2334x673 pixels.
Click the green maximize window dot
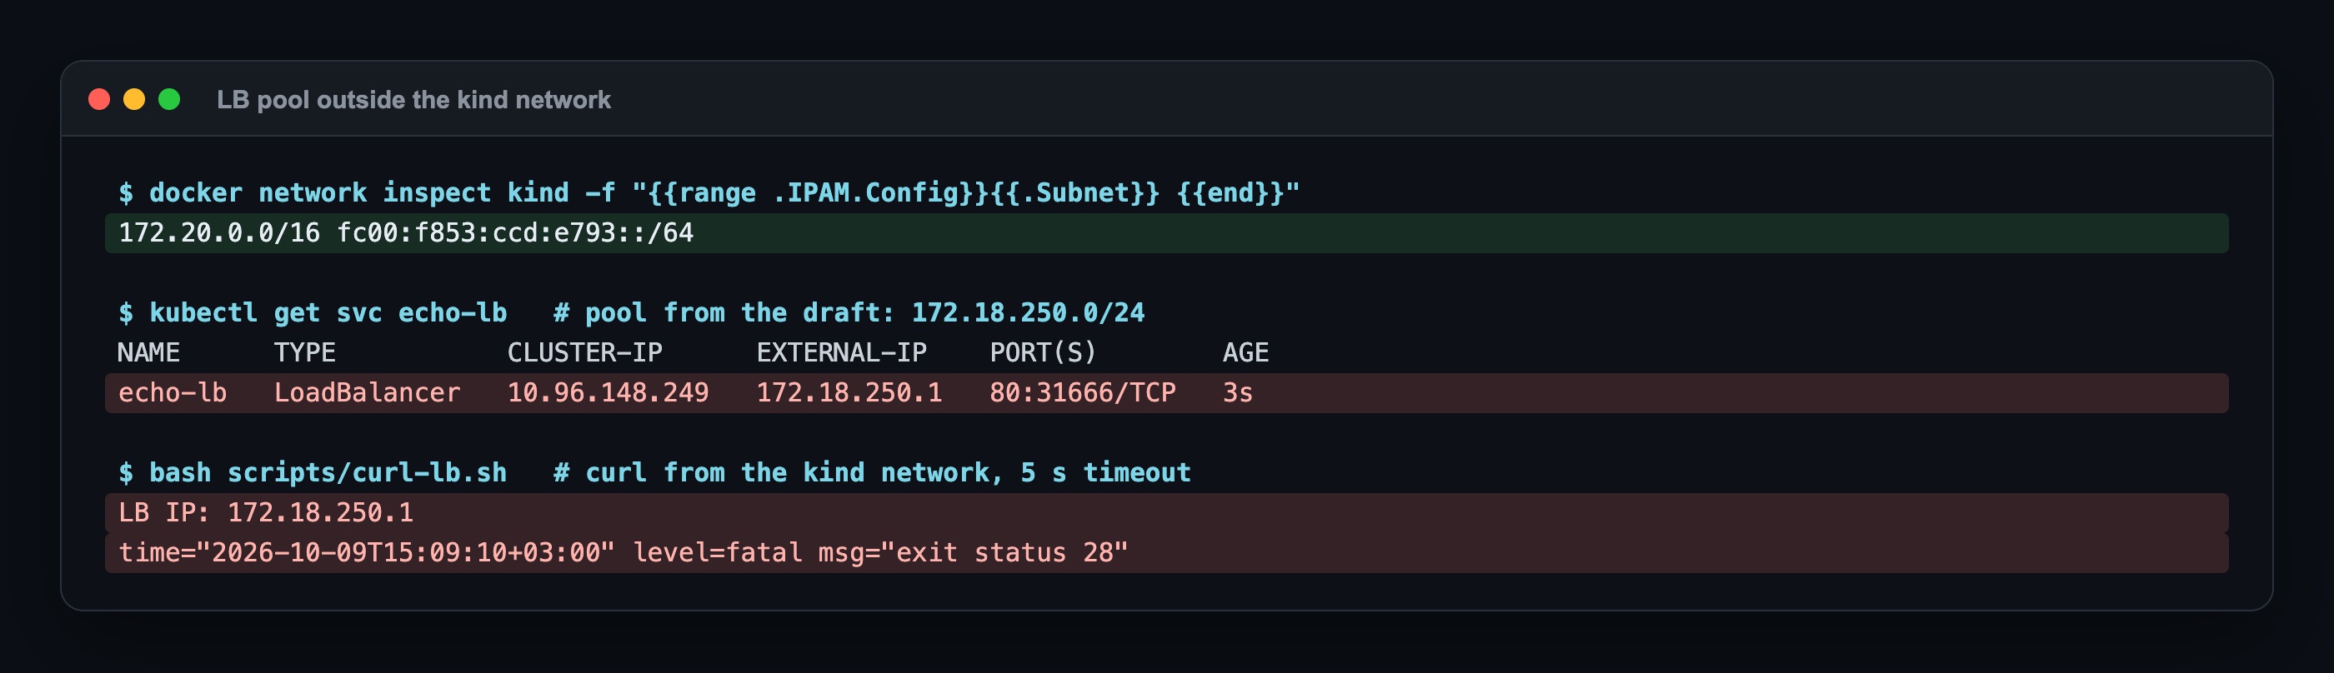[x=169, y=100]
